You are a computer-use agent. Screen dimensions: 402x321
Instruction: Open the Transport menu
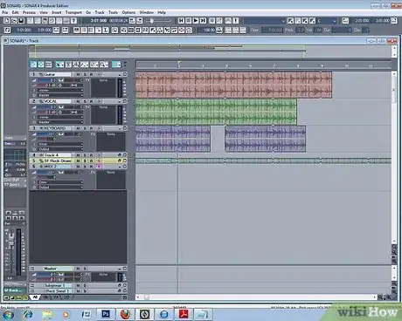tap(73, 12)
